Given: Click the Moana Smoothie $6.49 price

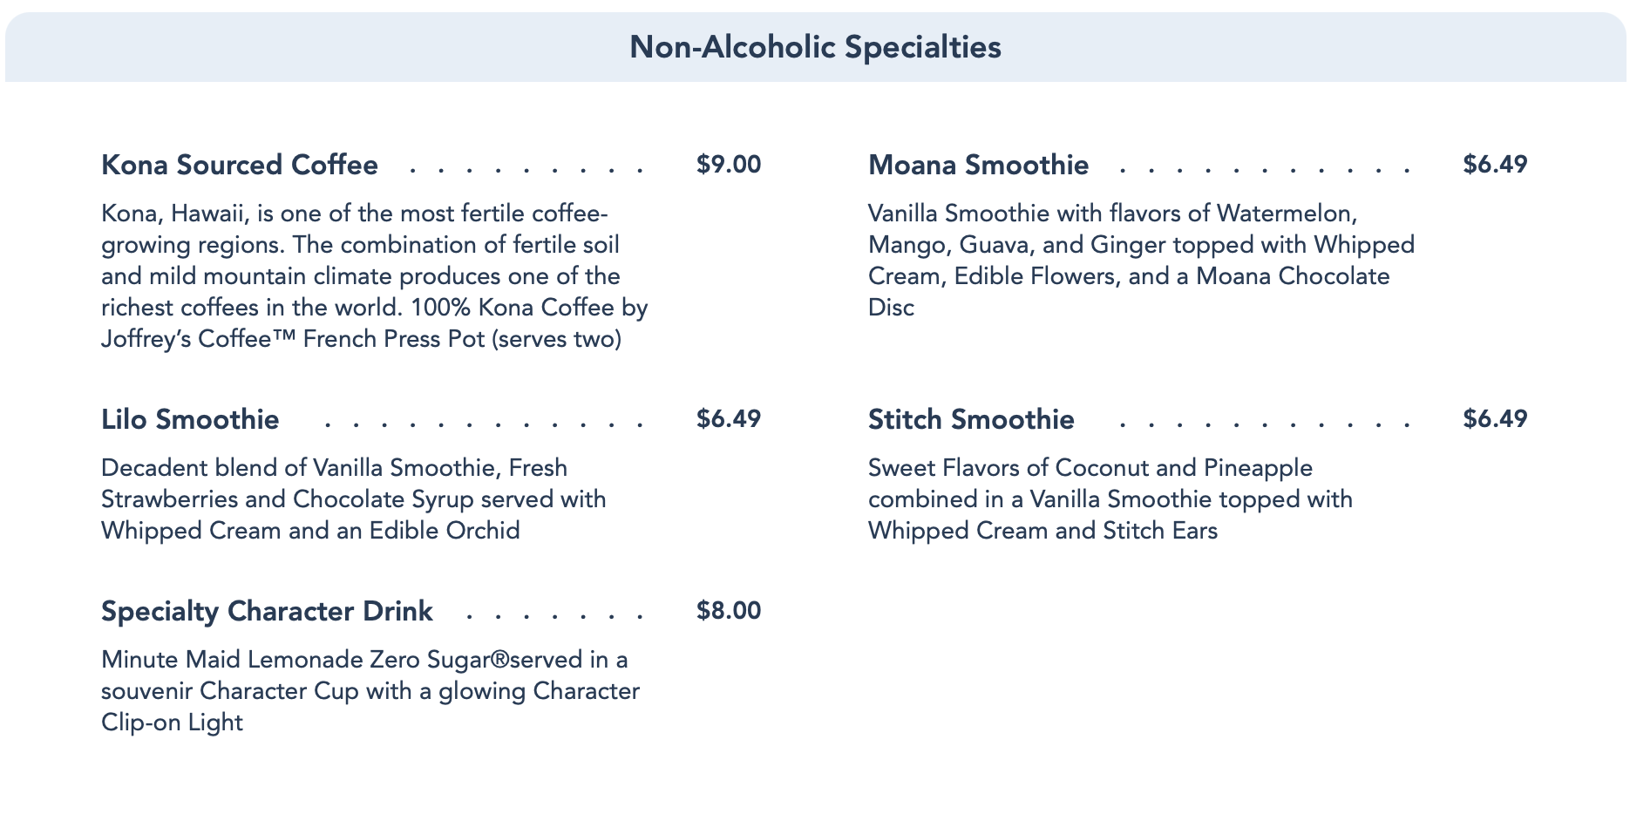Looking at the screenshot, I should coord(1495,165).
